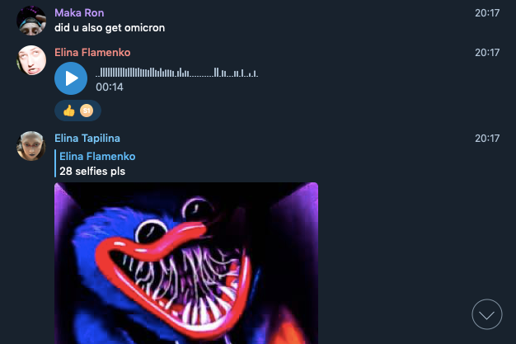Click Elina Flamenko's name in the reply quote
The image size is (516, 344).
pyautogui.click(x=97, y=156)
